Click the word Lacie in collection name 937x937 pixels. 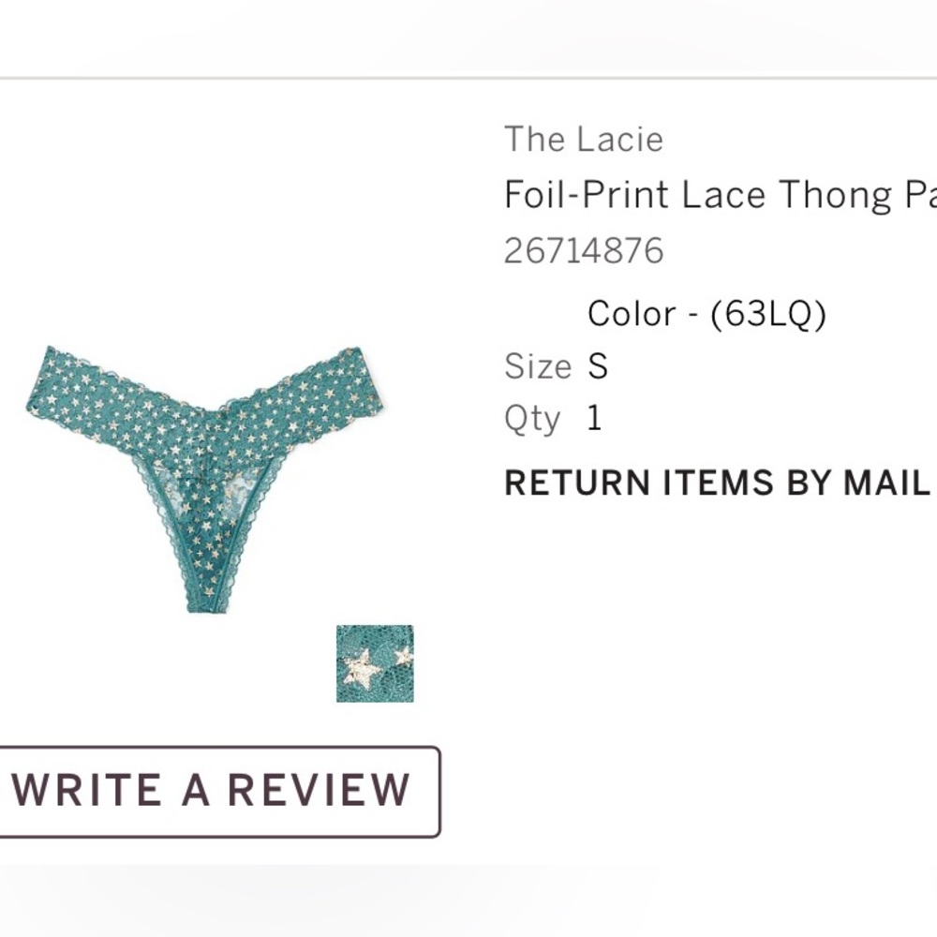coord(620,140)
